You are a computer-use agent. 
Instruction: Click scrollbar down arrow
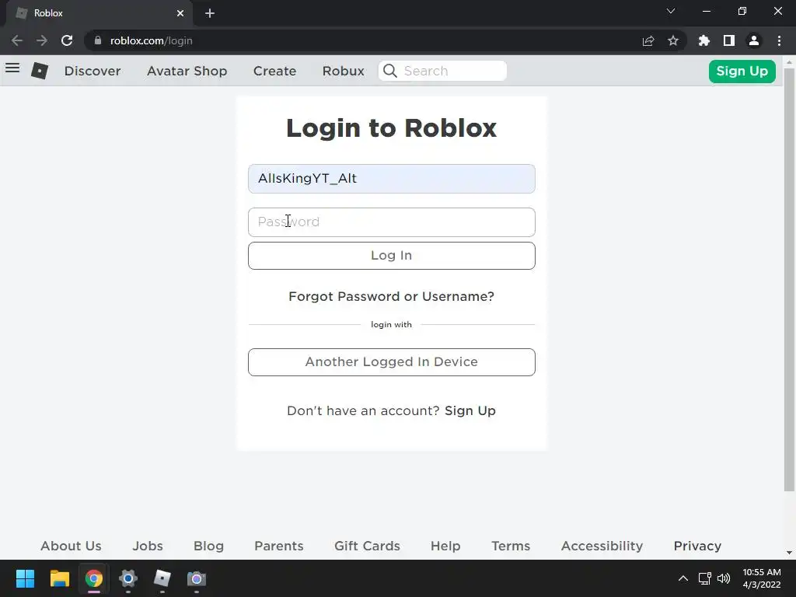click(x=789, y=553)
